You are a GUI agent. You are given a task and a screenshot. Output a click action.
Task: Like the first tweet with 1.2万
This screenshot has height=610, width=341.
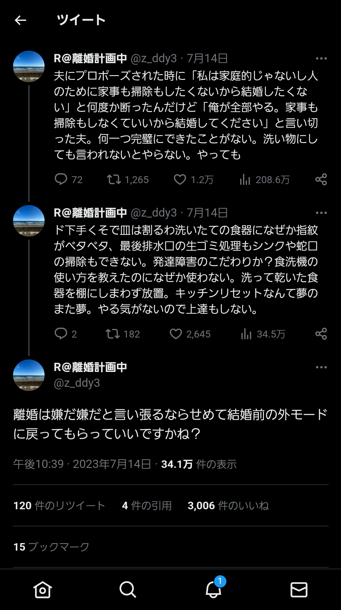coord(180,179)
